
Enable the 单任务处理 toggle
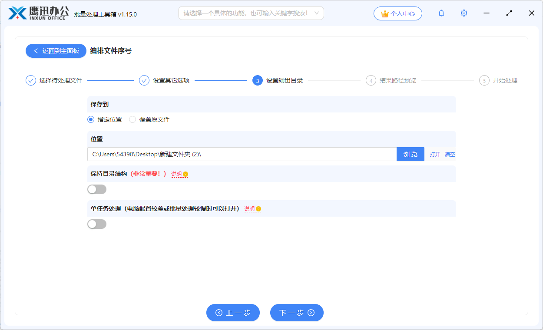point(96,224)
